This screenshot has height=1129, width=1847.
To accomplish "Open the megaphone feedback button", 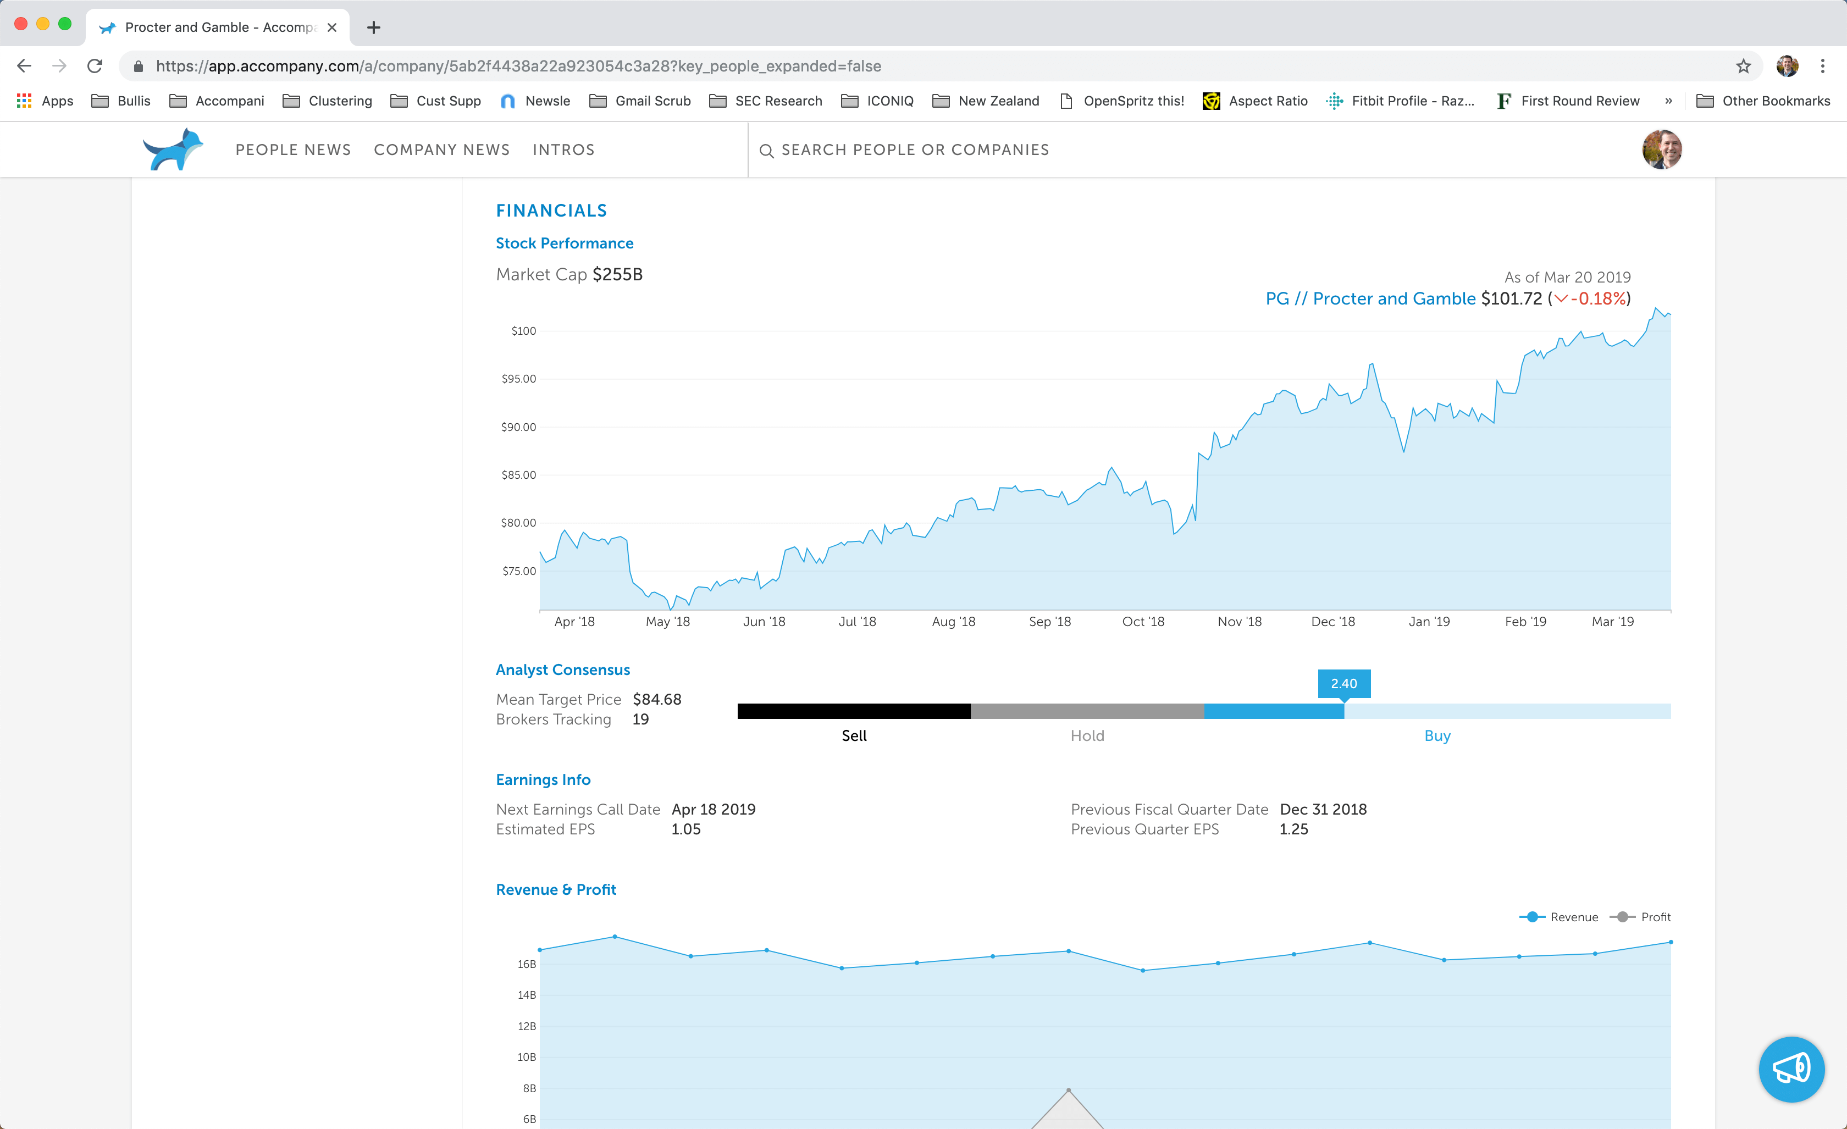I will [1791, 1069].
